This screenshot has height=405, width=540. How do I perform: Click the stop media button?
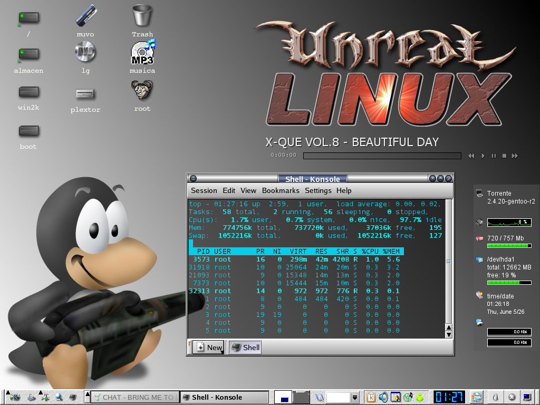(x=505, y=156)
